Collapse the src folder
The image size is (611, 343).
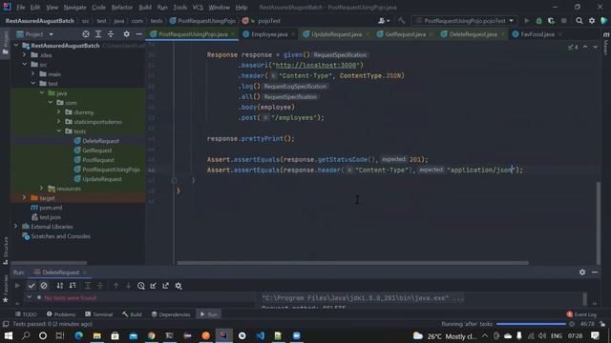click(x=25, y=64)
